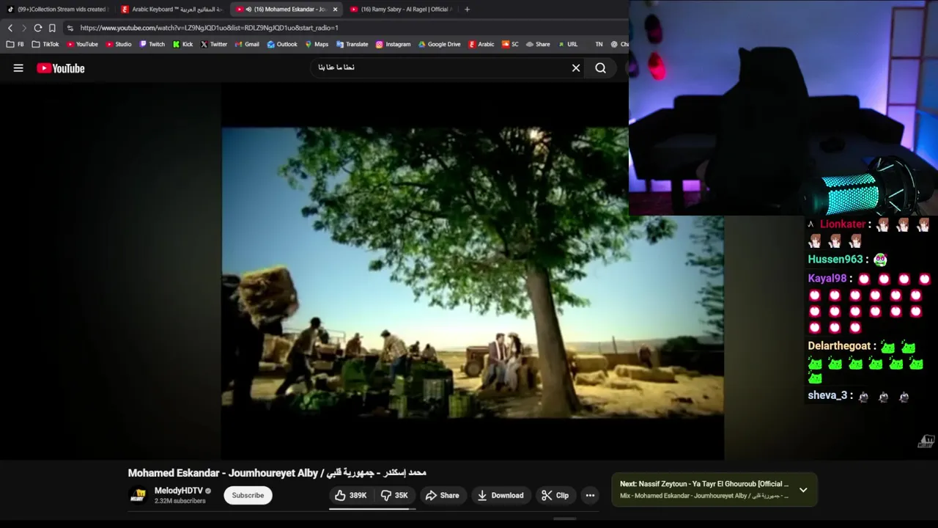This screenshot has width=938, height=528.
Task: Subscribe to MelodyHDTV channel
Action: (248, 496)
